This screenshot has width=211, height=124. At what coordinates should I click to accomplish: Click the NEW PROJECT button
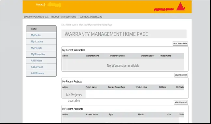[x=181, y=75]
